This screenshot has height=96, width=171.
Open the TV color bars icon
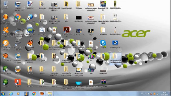[x=91, y=57]
